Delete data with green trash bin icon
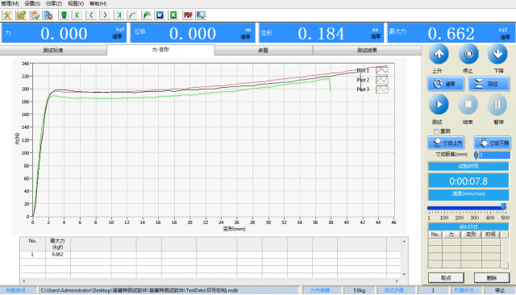 tap(64, 15)
